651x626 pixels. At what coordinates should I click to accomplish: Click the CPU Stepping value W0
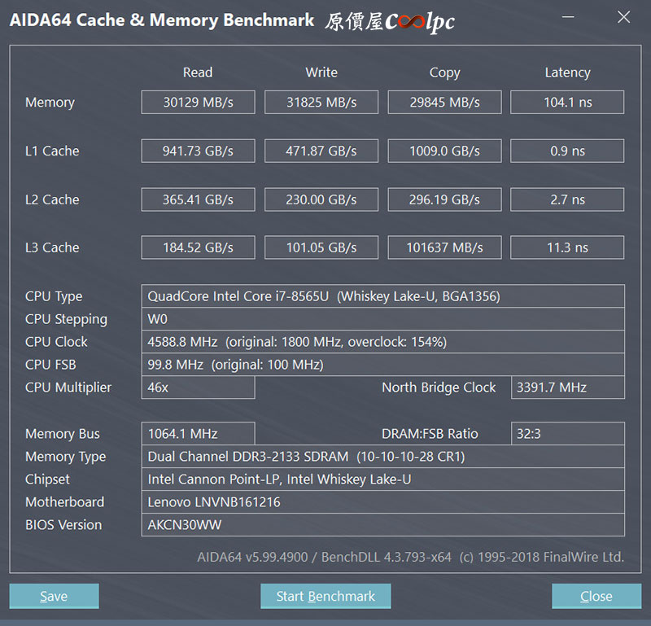pyautogui.click(x=382, y=319)
